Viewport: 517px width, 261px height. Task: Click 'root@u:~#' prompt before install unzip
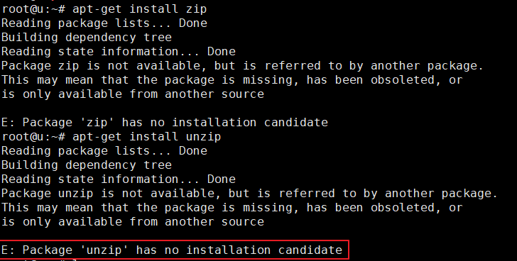tap(33, 137)
